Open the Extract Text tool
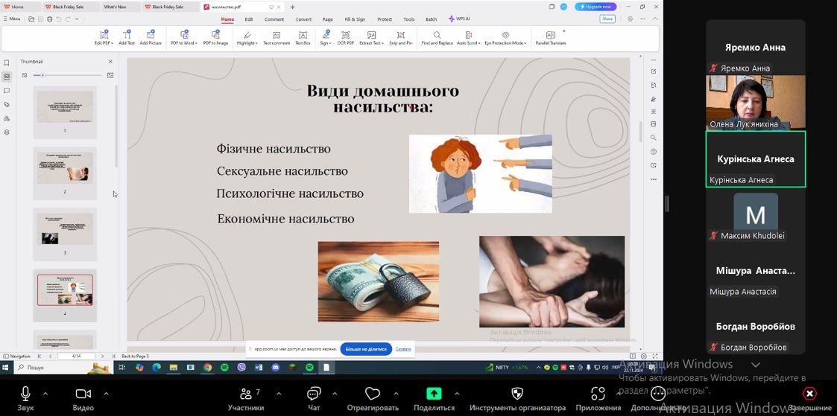 [371, 38]
